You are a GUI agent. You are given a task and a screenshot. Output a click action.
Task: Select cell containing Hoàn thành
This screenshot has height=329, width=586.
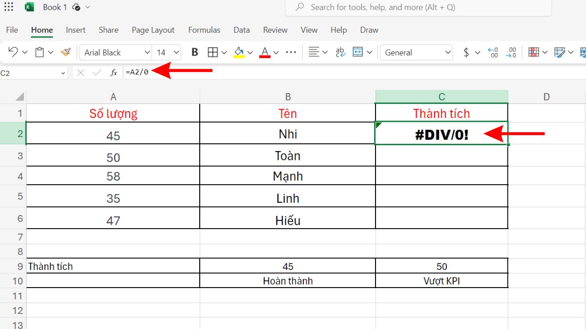click(x=288, y=281)
